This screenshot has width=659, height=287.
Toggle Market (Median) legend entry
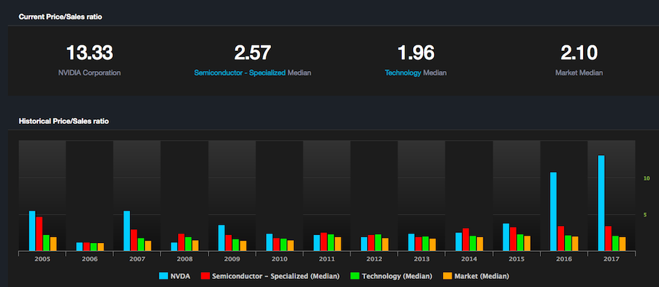(475, 276)
